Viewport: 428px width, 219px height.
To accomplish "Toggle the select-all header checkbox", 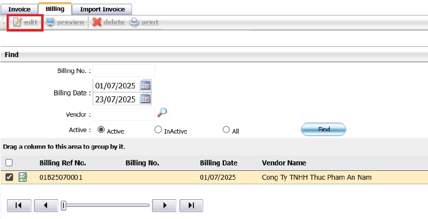I will click(9, 163).
